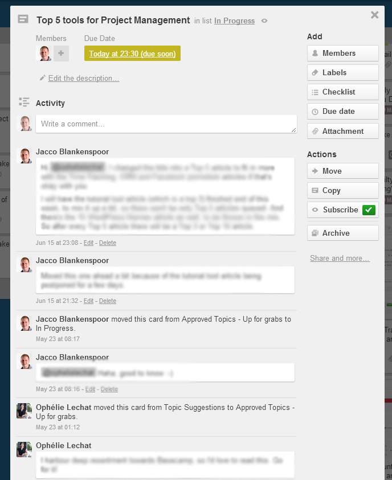This screenshot has height=480, width=392.
Task: Open the Due date picker
Action: point(342,112)
